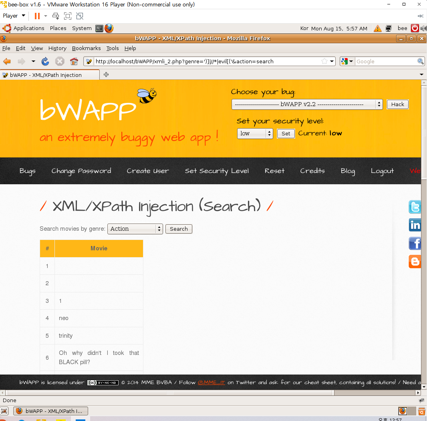Viewport: 427px width, 421px height.
Task: Click the Logout link
Action: [382, 171]
